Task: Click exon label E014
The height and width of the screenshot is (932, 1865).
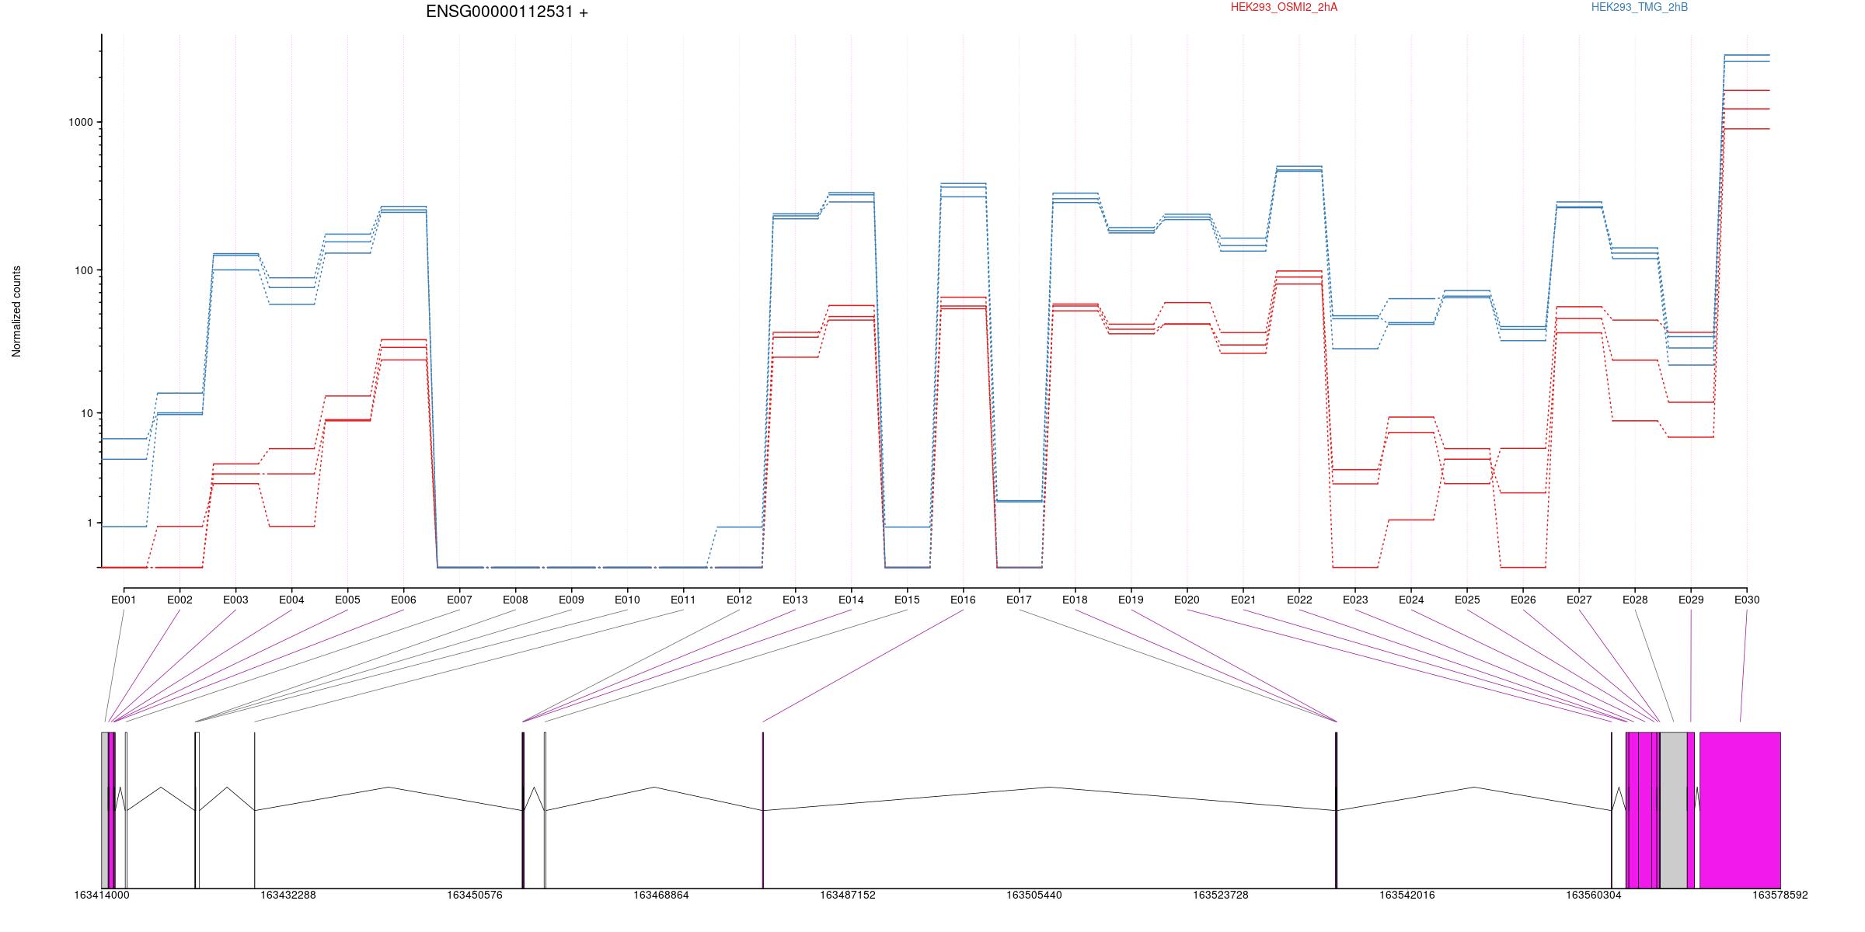Action: [x=851, y=600]
